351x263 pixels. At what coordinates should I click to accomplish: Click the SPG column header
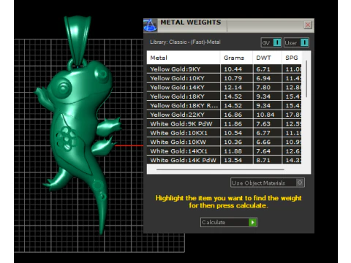click(x=292, y=58)
